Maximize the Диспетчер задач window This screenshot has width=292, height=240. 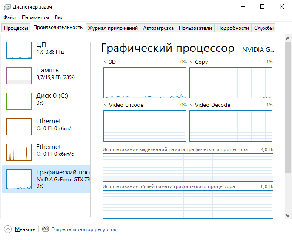262,7
